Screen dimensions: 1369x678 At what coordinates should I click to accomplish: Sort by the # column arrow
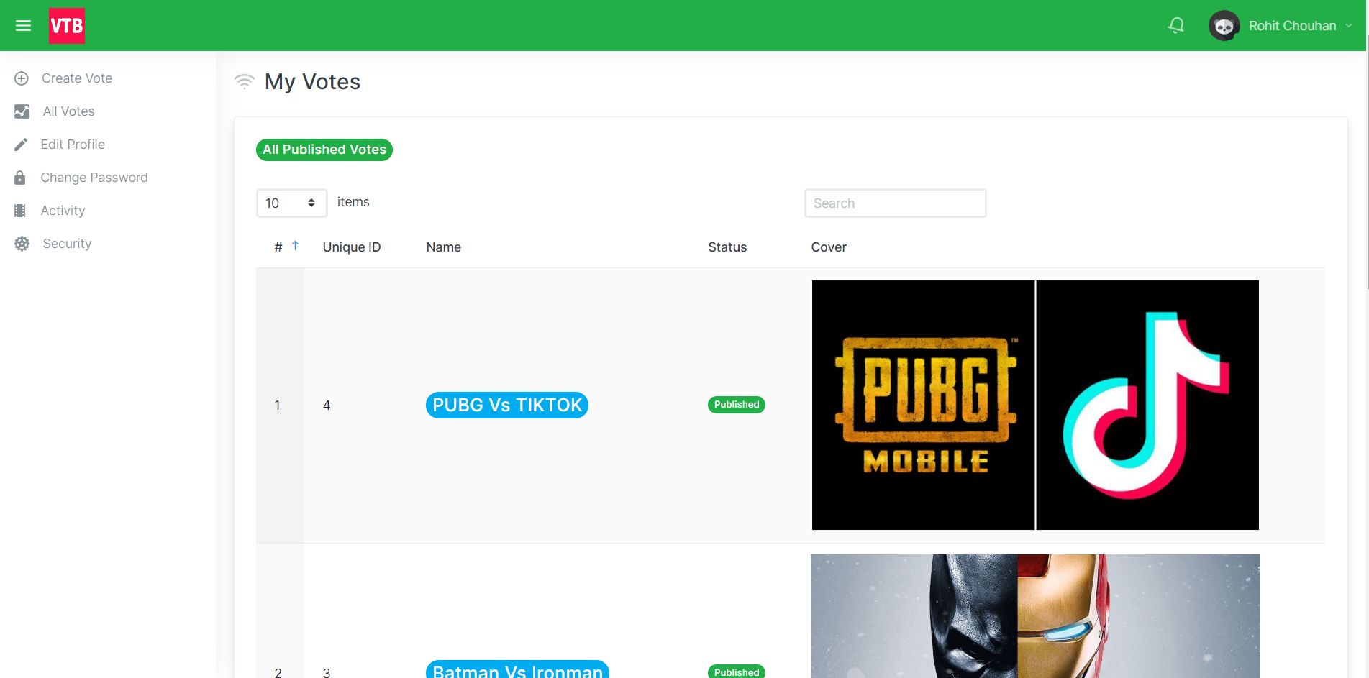click(x=295, y=246)
